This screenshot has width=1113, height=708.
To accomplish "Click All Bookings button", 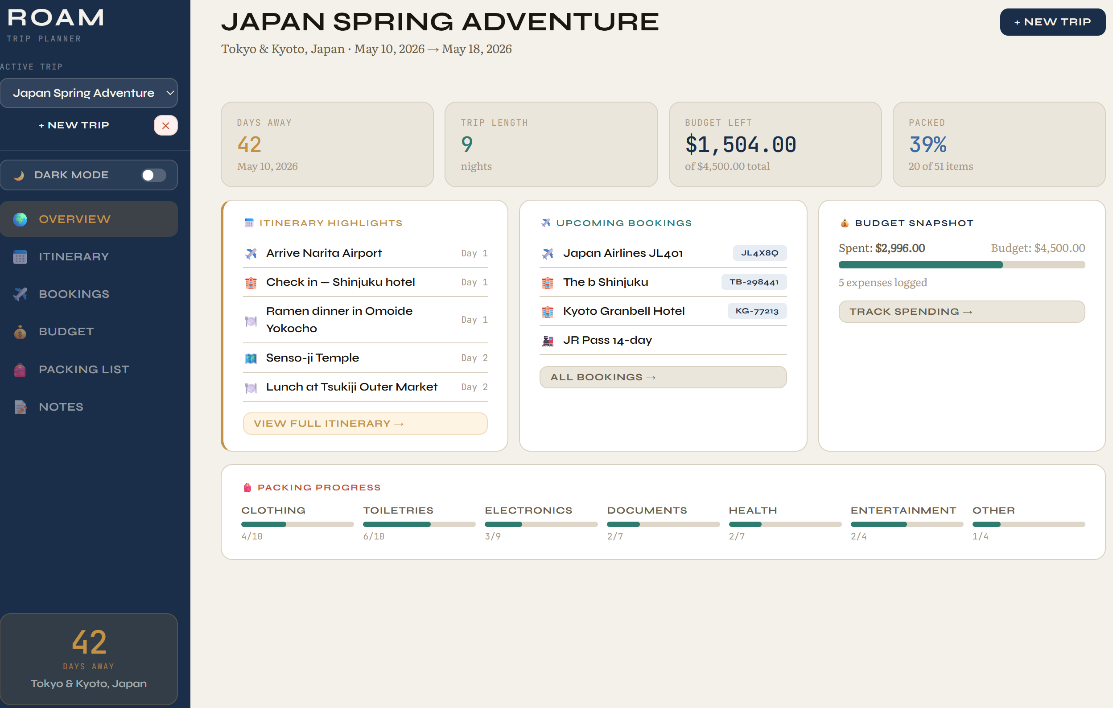I will point(663,377).
